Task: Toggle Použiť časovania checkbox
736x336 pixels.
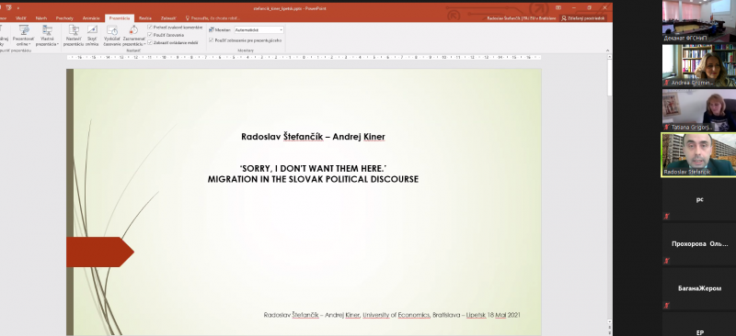Action: [150, 35]
